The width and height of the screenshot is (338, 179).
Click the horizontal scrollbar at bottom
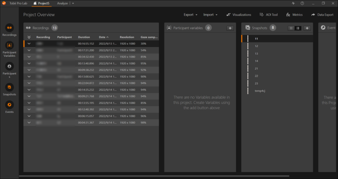154,176
